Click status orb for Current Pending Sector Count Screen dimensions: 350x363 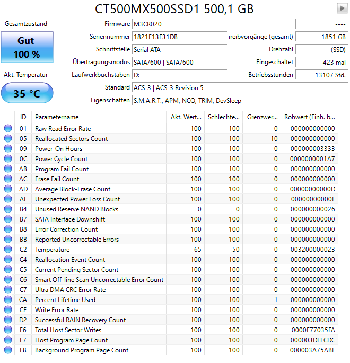pyautogui.click(x=8, y=269)
